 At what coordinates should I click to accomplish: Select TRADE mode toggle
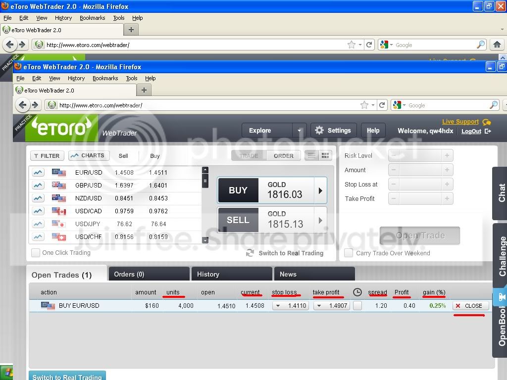click(249, 156)
